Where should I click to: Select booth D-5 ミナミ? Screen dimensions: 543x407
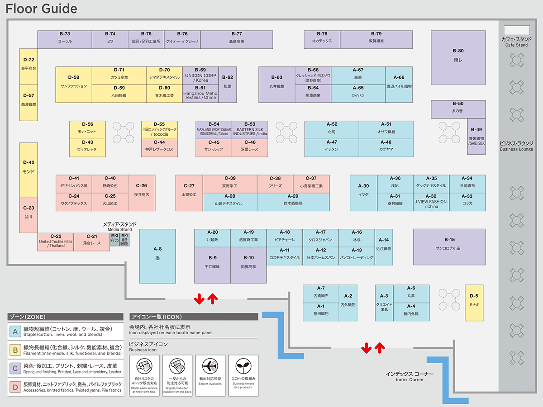tap(474, 303)
